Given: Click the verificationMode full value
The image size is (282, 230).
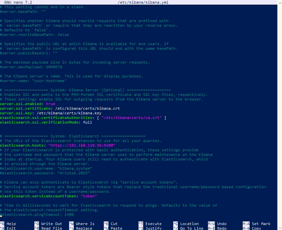Looking at the screenshot, I should [87, 122].
